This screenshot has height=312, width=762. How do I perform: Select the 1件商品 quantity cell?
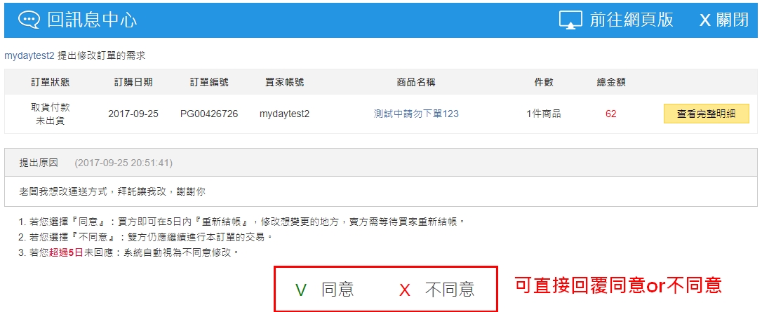point(543,114)
